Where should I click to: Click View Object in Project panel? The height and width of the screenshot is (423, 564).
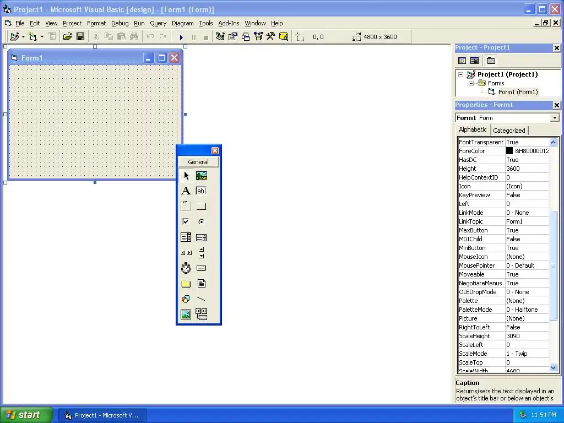point(474,61)
